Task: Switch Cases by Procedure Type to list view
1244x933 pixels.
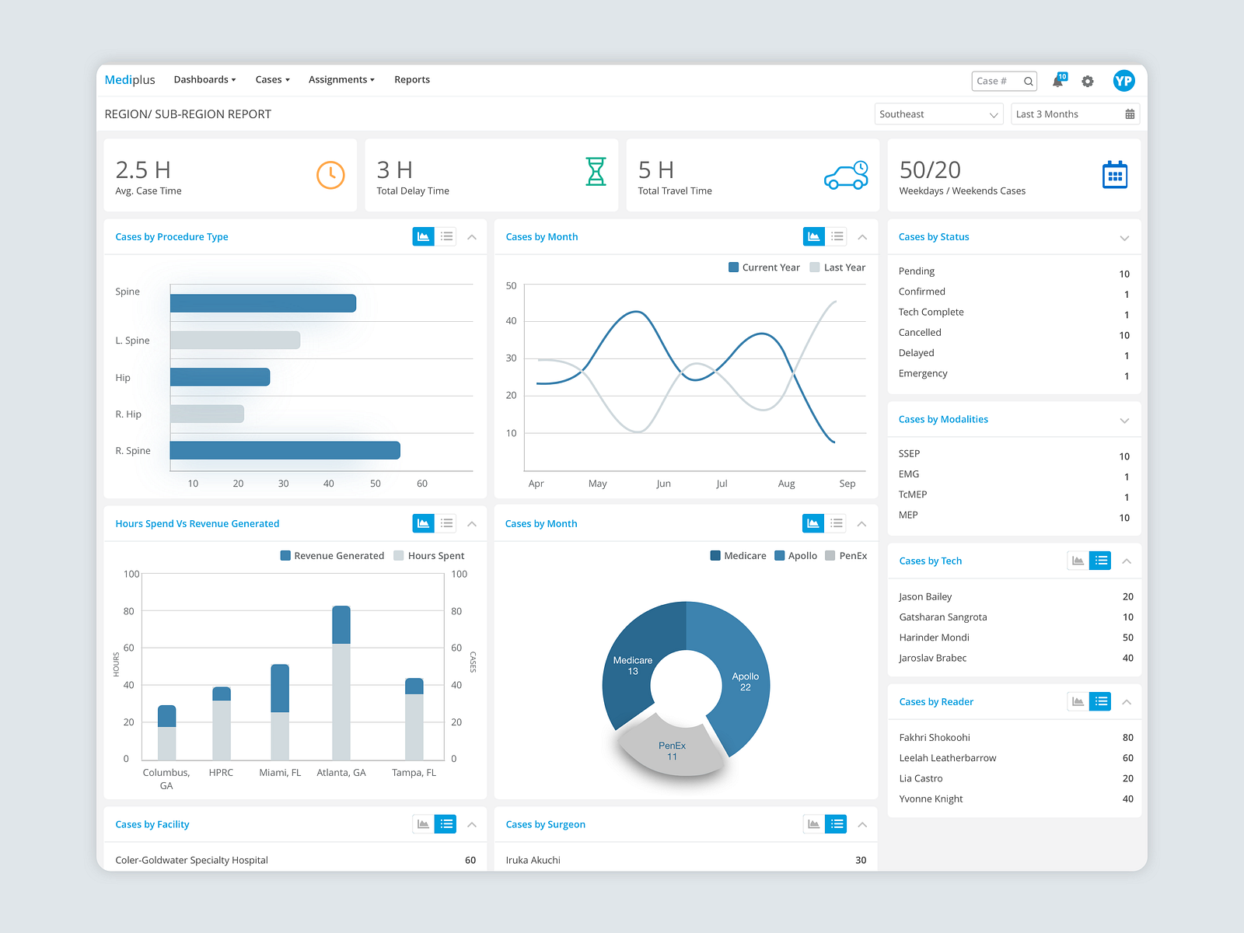Action: (x=446, y=236)
